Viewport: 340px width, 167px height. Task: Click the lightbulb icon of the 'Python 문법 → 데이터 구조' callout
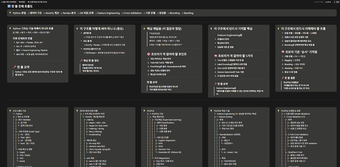click(10, 13)
